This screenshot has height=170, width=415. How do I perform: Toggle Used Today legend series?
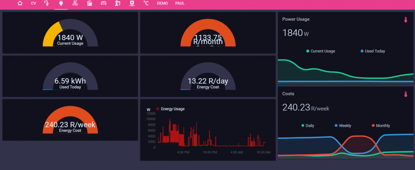373,51
